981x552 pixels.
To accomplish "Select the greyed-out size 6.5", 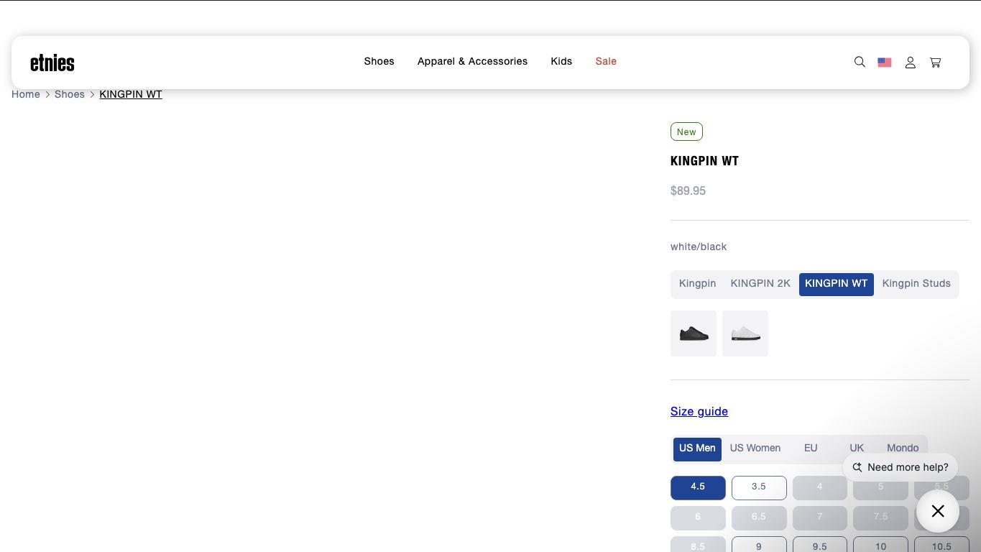I will pyautogui.click(x=759, y=517).
